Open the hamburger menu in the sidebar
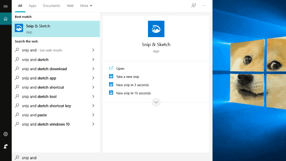The image size is (286, 161). pos(6,6)
